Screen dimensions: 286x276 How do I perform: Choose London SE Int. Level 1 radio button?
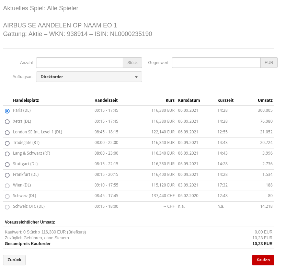[x=7, y=133]
